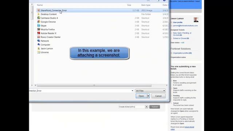This screenshot has height=131, width=233.
Task: Select the Libraries icon
Action: pyautogui.click(x=39, y=52)
